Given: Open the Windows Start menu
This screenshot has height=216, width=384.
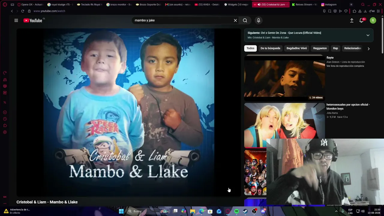Looking at the screenshot, I should click(121, 211).
